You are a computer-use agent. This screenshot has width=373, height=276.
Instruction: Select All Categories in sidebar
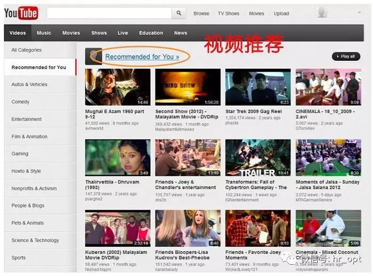(x=40, y=50)
